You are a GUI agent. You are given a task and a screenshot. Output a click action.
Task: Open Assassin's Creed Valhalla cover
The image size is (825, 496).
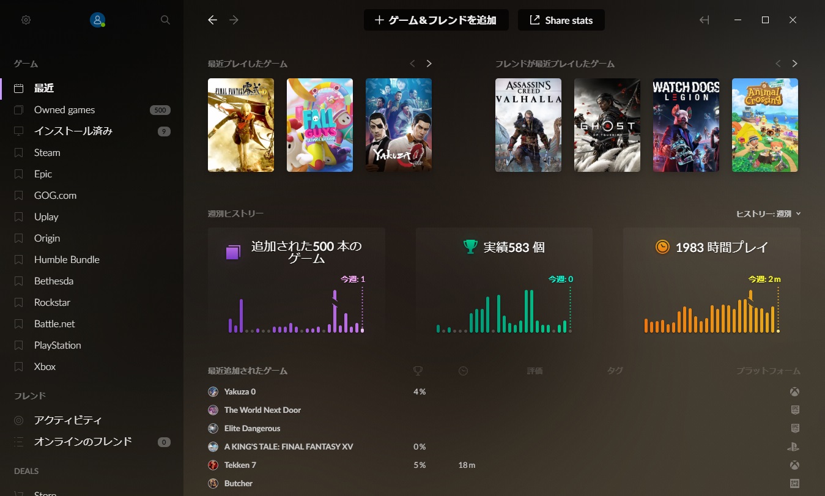click(528, 125)
